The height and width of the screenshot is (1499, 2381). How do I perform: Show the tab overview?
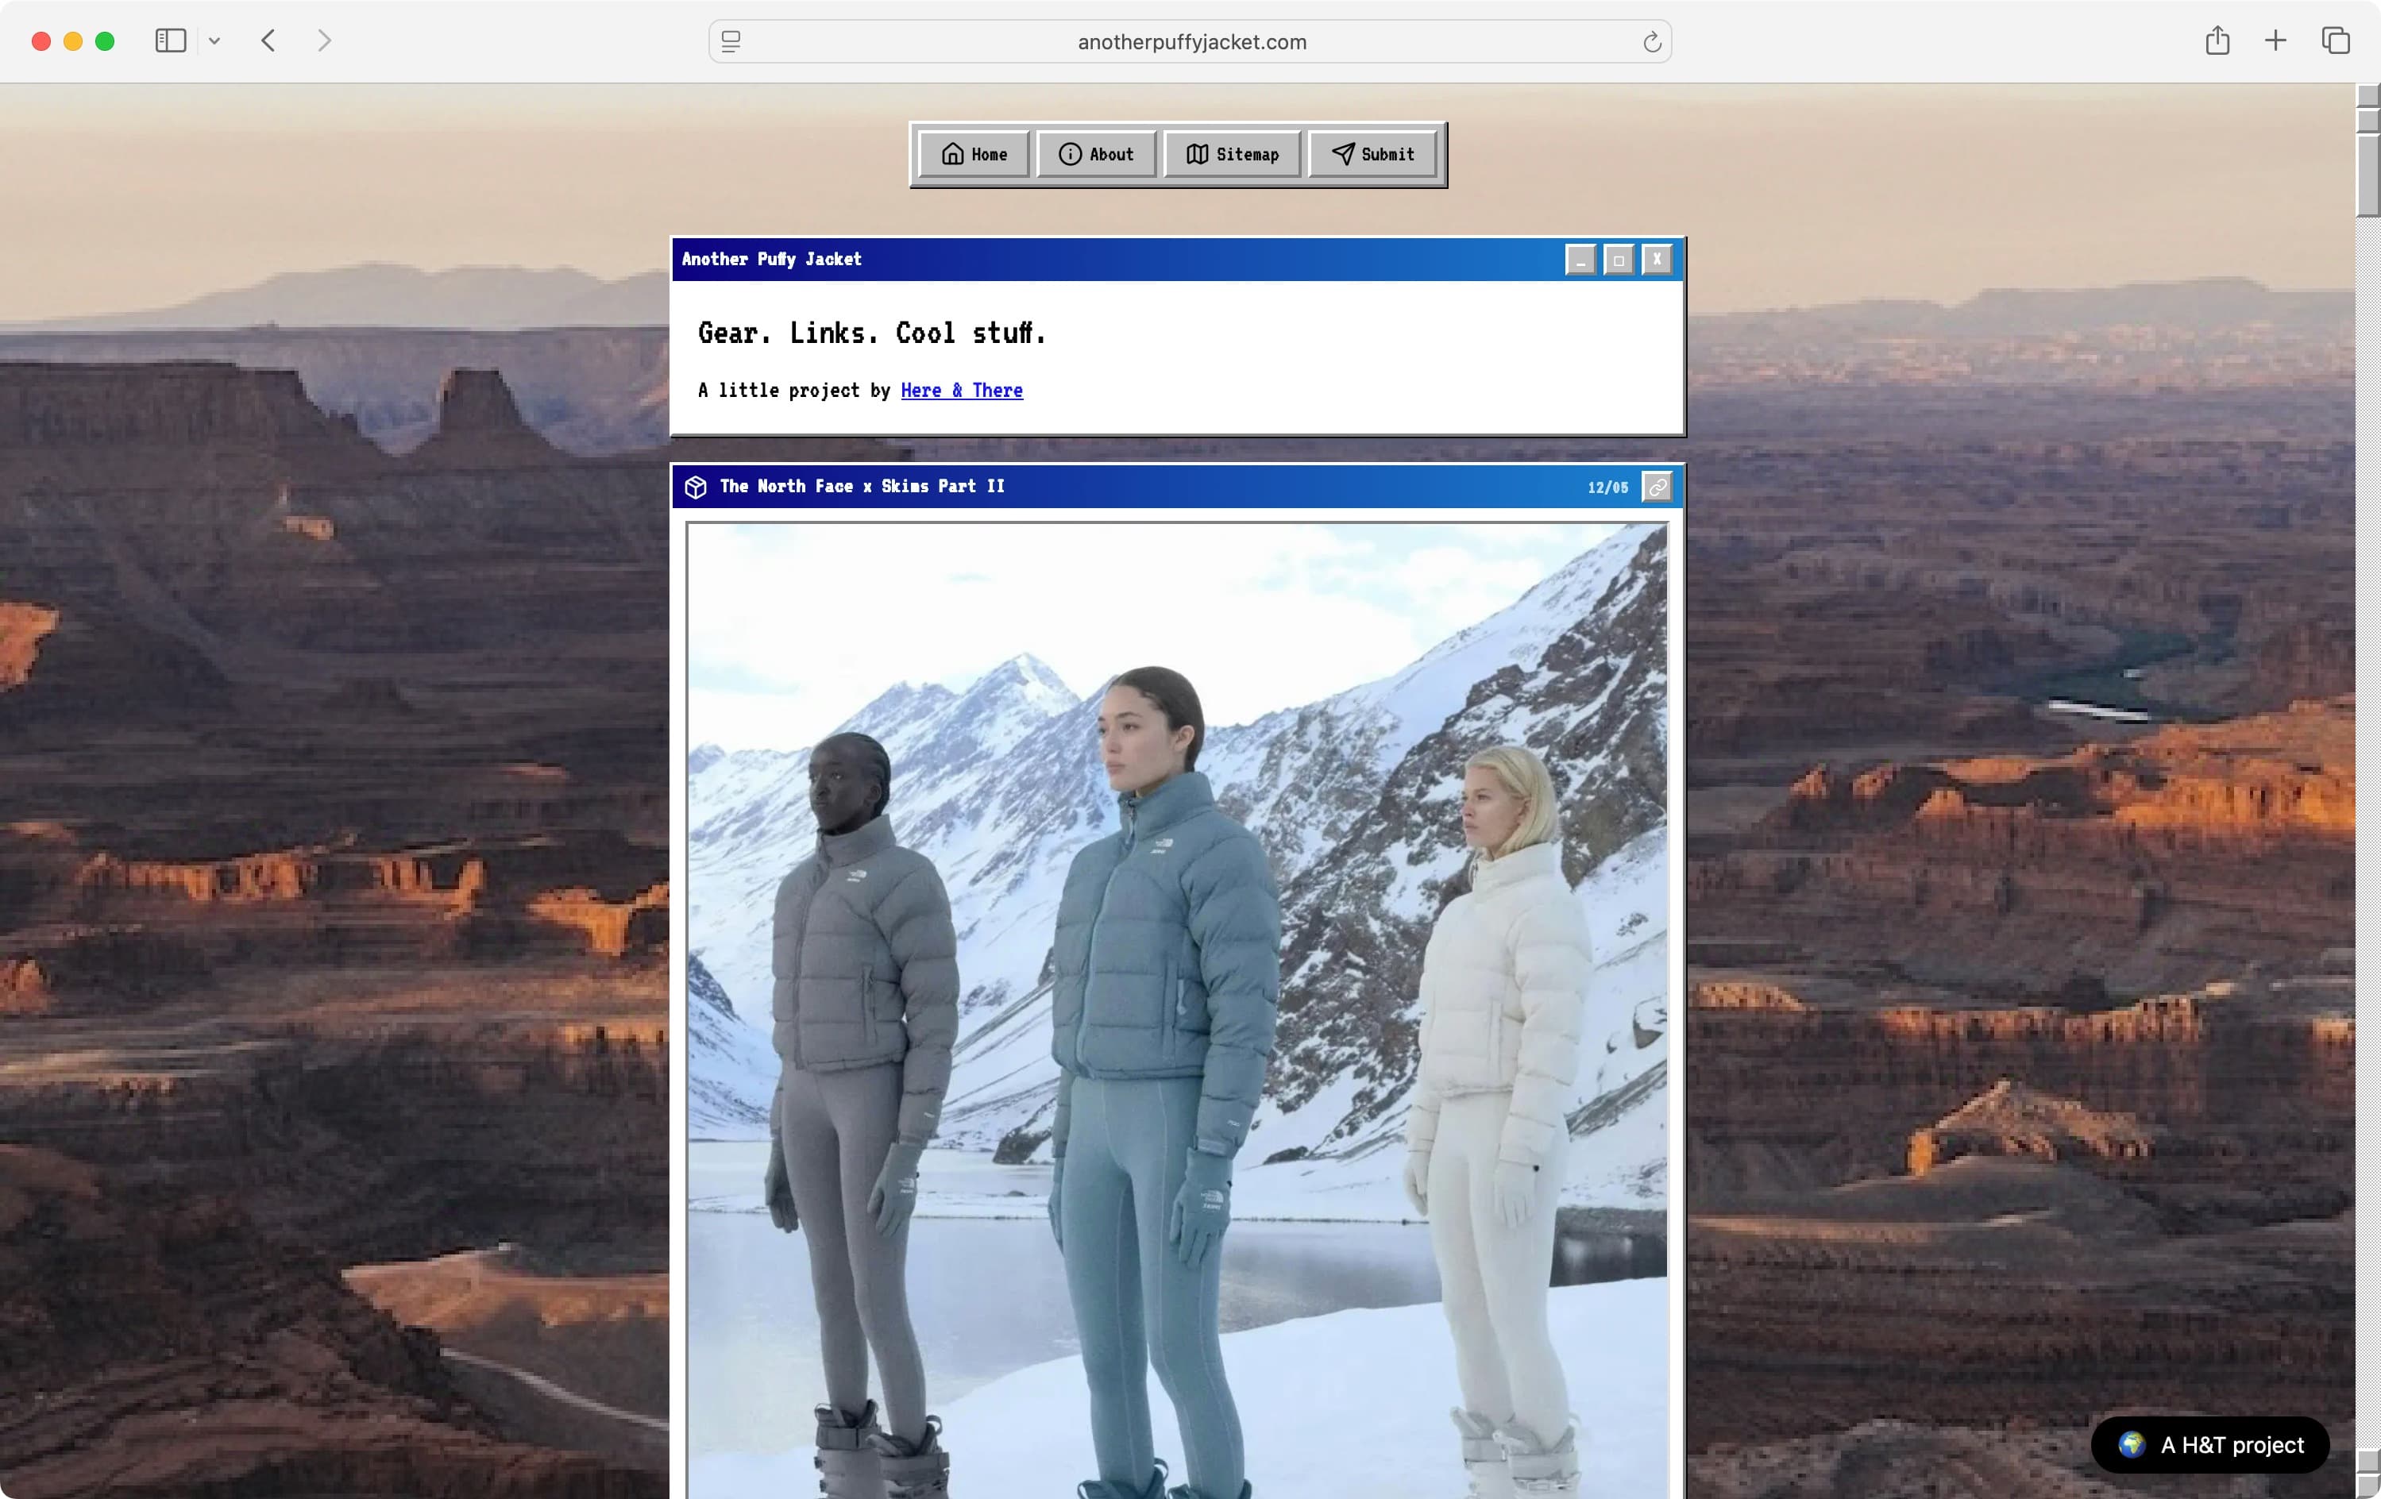[2336, 41]
